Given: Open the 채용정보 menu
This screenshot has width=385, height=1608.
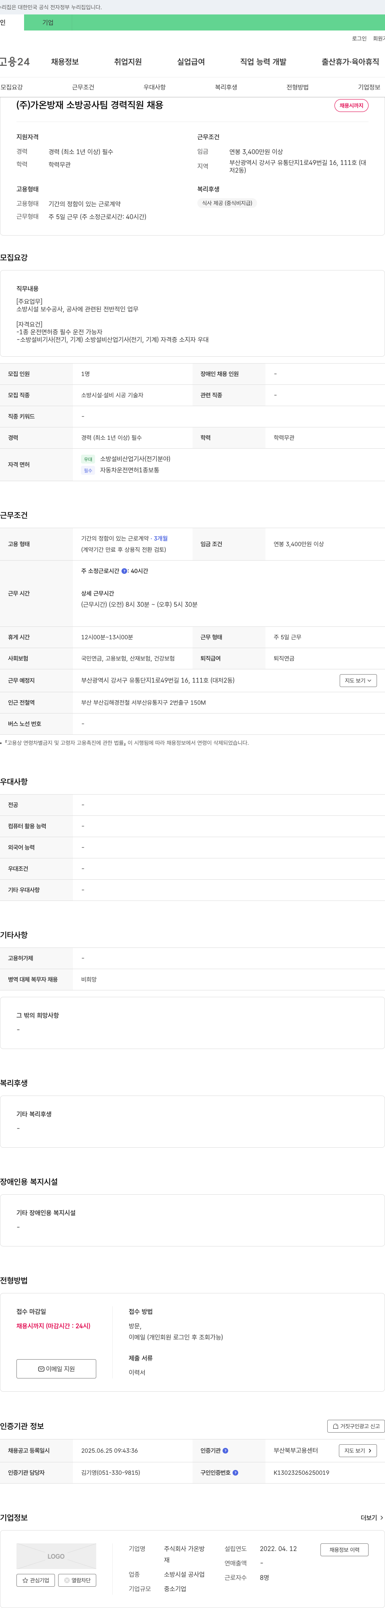Looking at the screenshot, I should 65,62.
